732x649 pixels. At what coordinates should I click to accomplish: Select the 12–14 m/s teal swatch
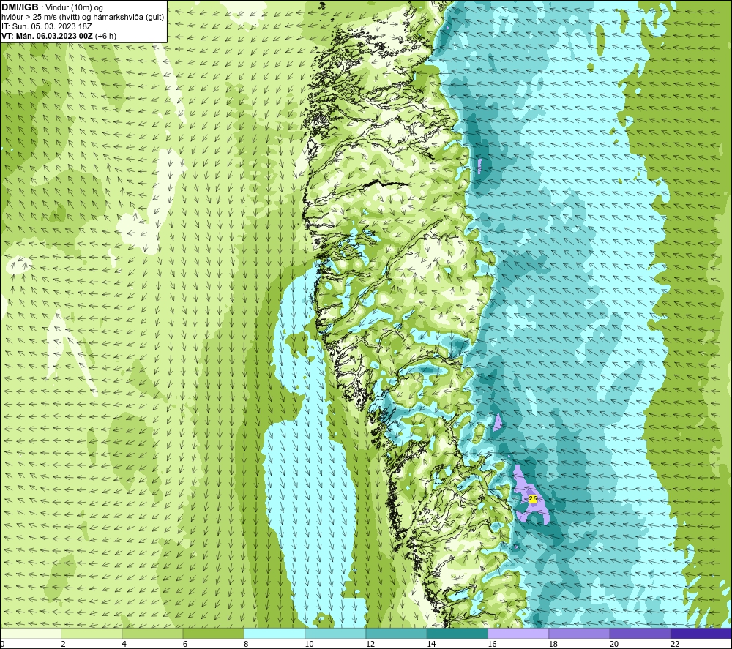pyautogui.click(x=396, y=634)
